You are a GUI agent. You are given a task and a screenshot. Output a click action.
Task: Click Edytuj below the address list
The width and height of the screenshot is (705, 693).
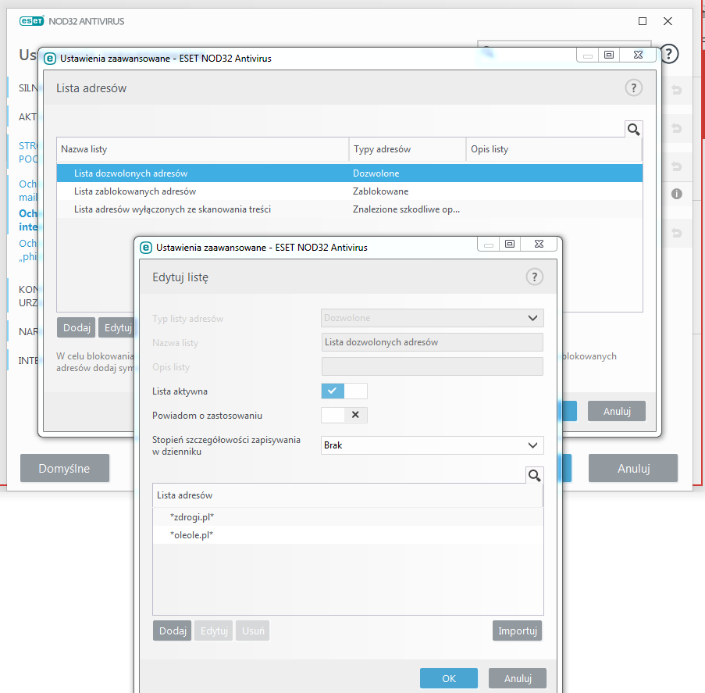tap(214, 631)
